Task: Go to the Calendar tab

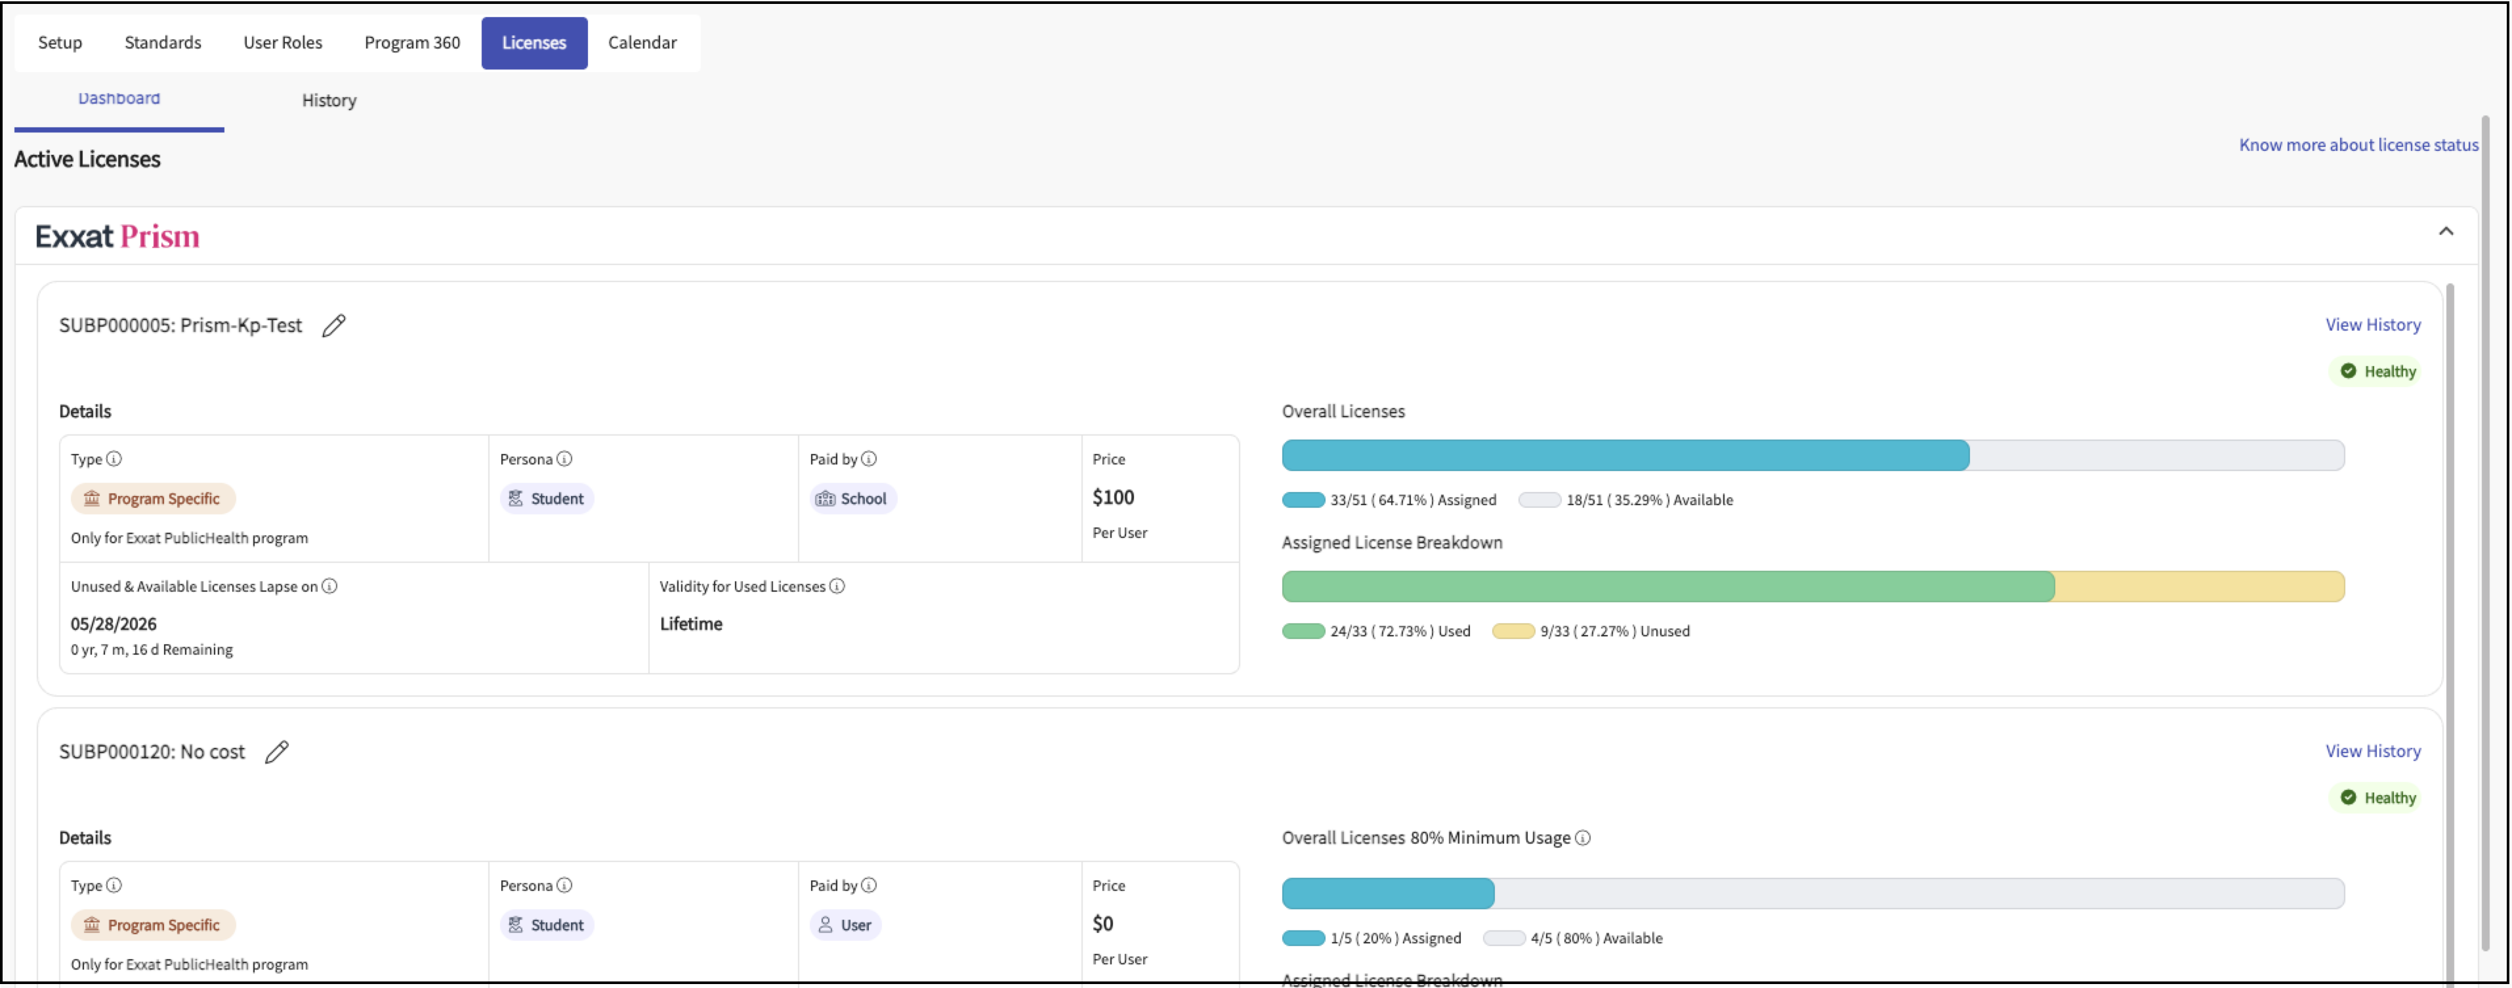Action: 642,43
